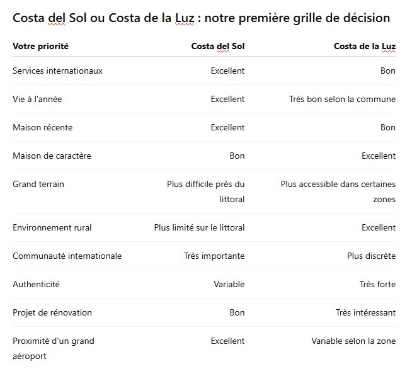Click the 'Costa de la Luz' column header
Image resolution: width=412 pixels, height=376 pixels.
pyautogui.click(x=365, y=46)
